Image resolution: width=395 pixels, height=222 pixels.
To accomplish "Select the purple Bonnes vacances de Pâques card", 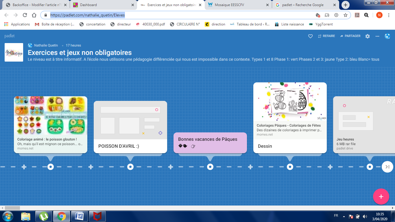I will pyautogui.click(x=210, y=143).
